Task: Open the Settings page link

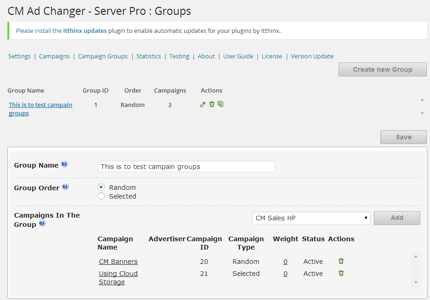Action: 19,56
